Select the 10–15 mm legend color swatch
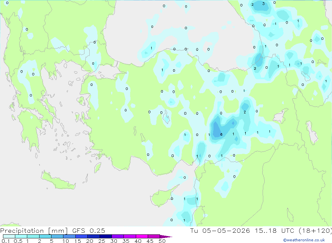332x243 pixels. pos(69,236)
